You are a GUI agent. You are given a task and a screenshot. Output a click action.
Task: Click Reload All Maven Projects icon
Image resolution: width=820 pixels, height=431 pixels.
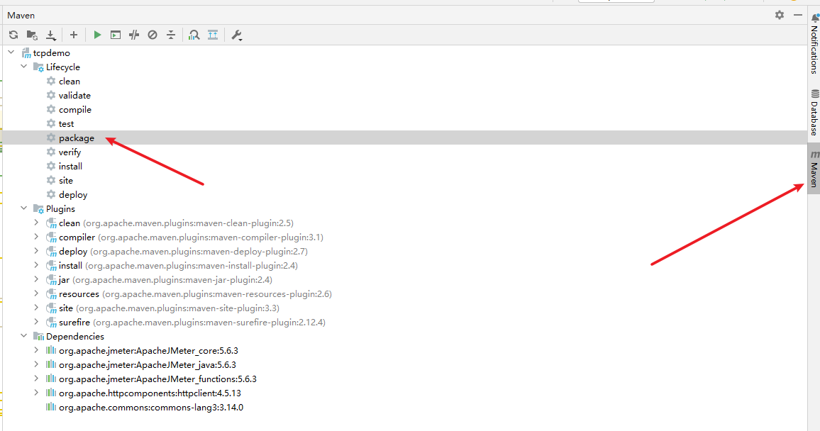click(x=13, y=35)
